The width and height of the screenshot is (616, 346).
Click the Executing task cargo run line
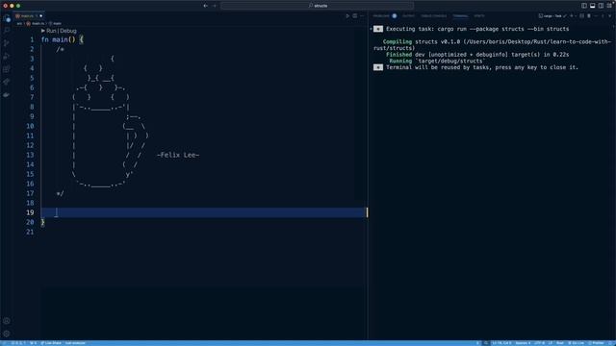coord(477,29)
